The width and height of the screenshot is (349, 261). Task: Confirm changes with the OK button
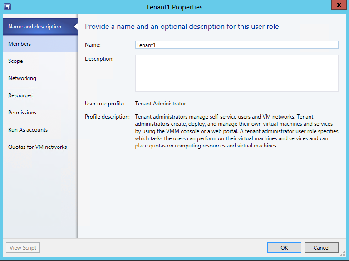(x=284, y=247)
